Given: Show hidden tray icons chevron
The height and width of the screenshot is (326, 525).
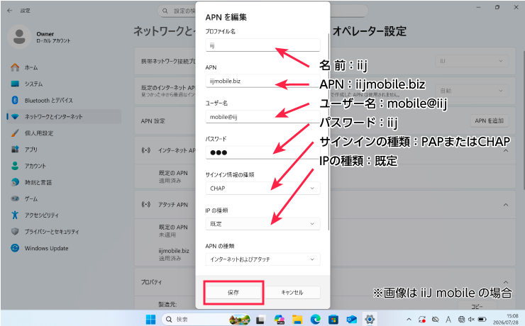Looking at the screenshot, I should [409, 320].
